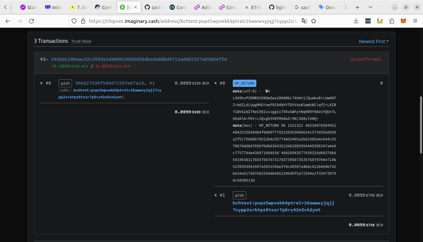Click the OP_RETURN output value 0
Viewport: 423px width, 242px height.
[381, 83]
